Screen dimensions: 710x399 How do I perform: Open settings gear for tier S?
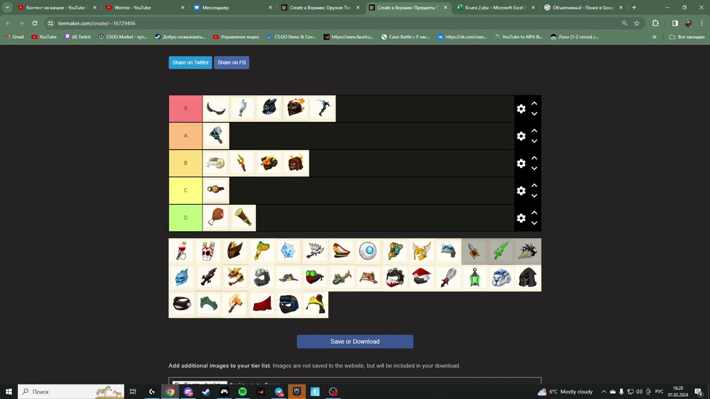[x=521, y=109]
